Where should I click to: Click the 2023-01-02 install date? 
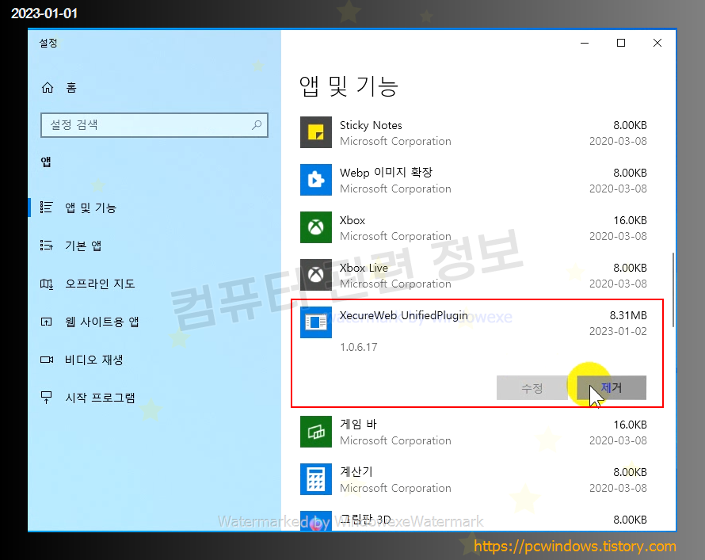coord(618,331)
